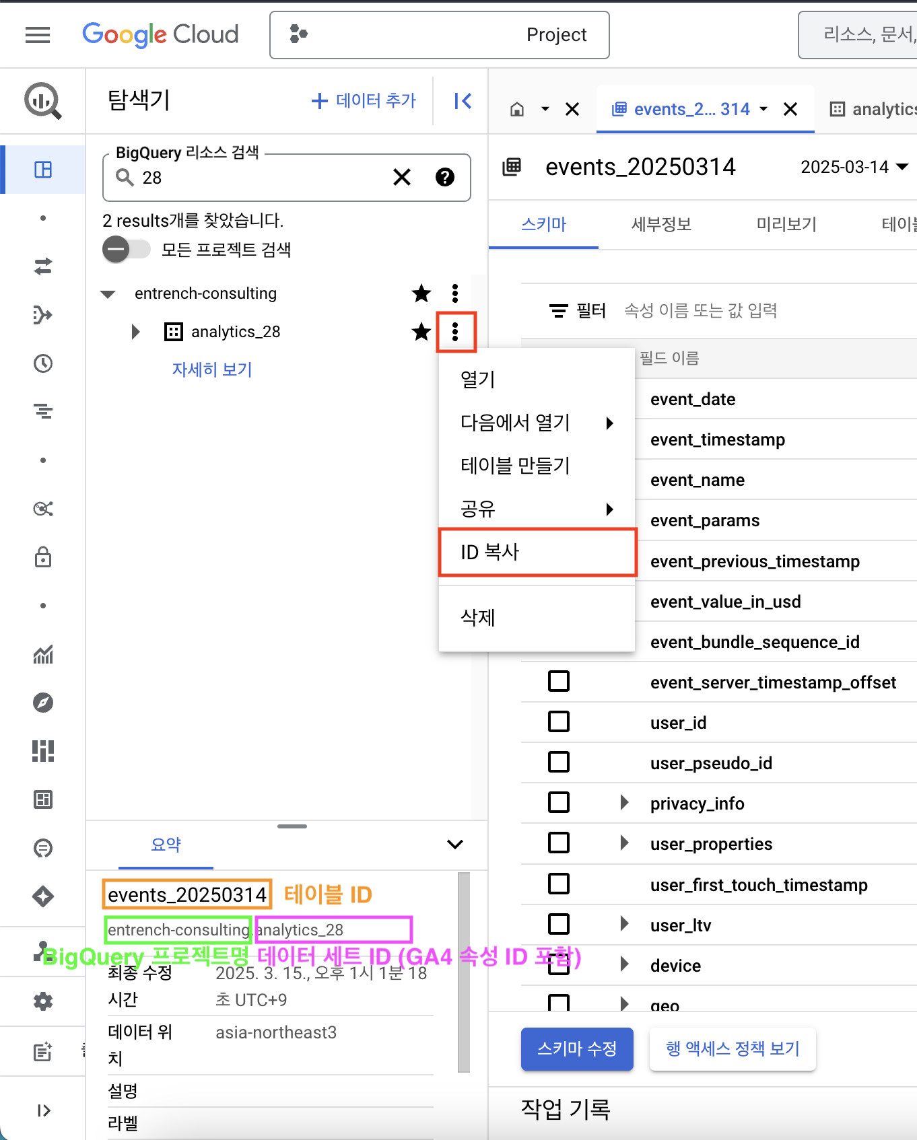Image resolution: width=917 pixels, height=1140 pixels.
Task: Check the user_id field checkbox
Action: click(x=559, y=721)
